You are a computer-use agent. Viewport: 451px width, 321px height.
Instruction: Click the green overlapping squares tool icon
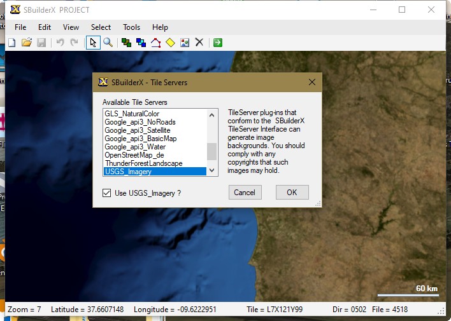pos(126,43)
